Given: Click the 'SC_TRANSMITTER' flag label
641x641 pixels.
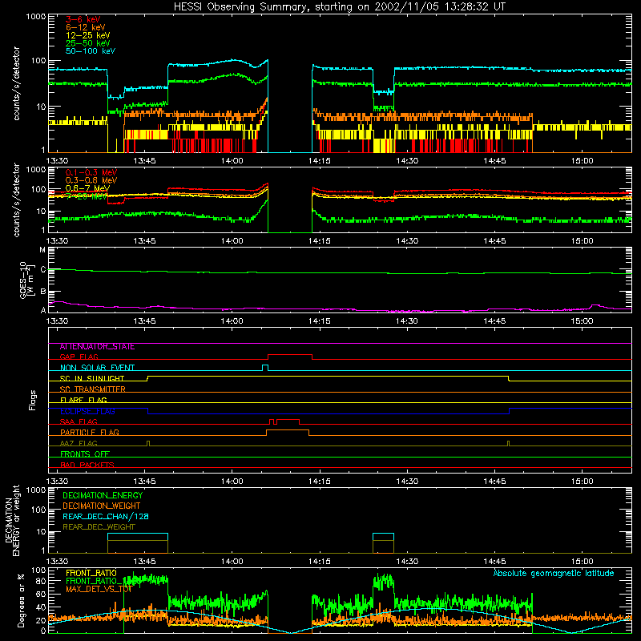Looking at the screenshot, I should (92, 389).
